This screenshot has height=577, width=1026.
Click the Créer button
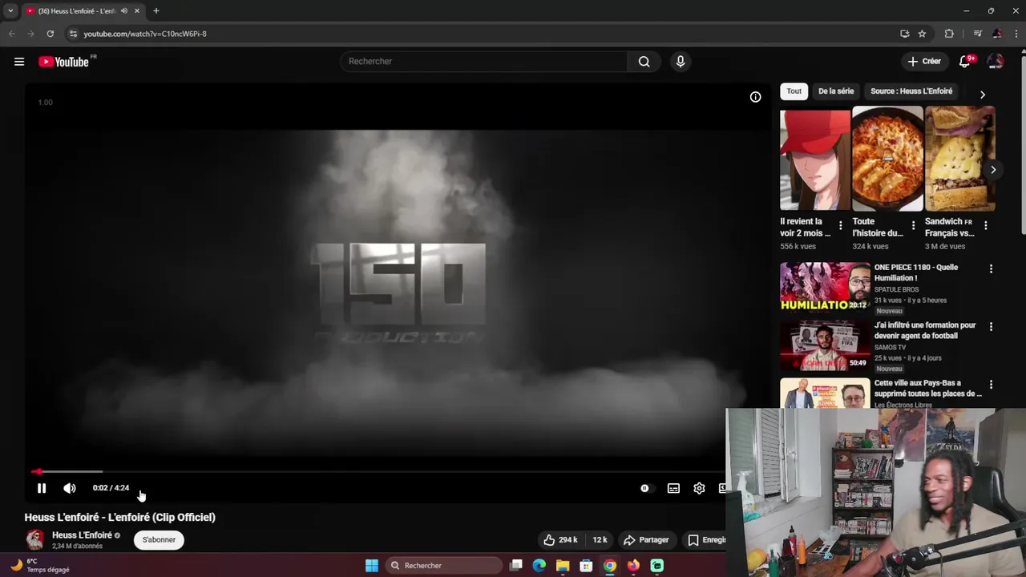(x=924, y=62)
